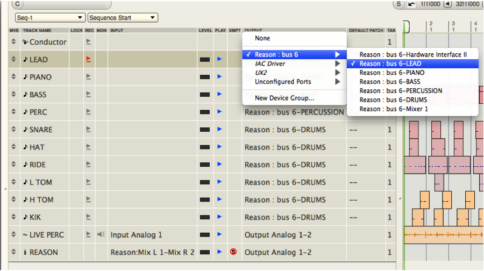Click the move handle of the LEAD track
The image size is (484, 271).
pos(13,59)
